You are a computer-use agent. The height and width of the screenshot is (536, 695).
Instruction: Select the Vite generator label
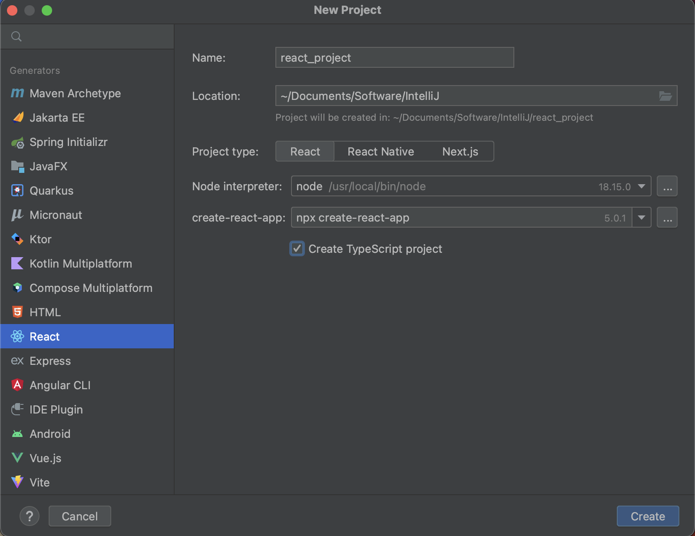[x=40, y=483]
